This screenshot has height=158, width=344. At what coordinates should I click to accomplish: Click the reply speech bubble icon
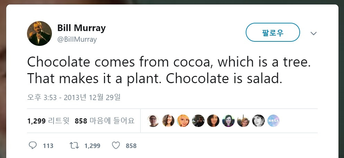[33, 146]
